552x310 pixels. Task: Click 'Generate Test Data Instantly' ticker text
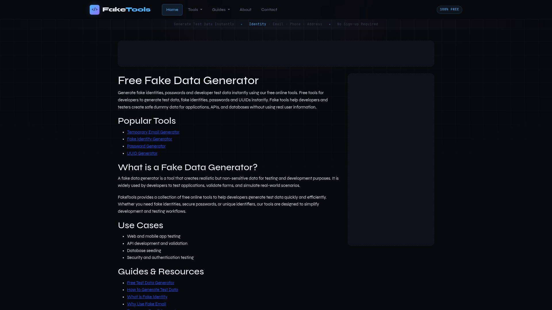coord(204,24)
